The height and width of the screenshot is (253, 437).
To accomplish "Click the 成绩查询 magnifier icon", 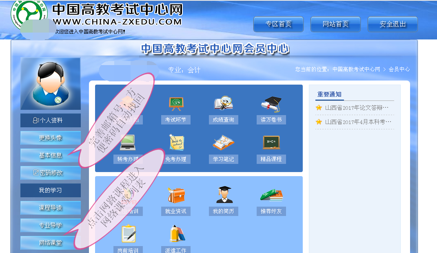I will 223,103.
